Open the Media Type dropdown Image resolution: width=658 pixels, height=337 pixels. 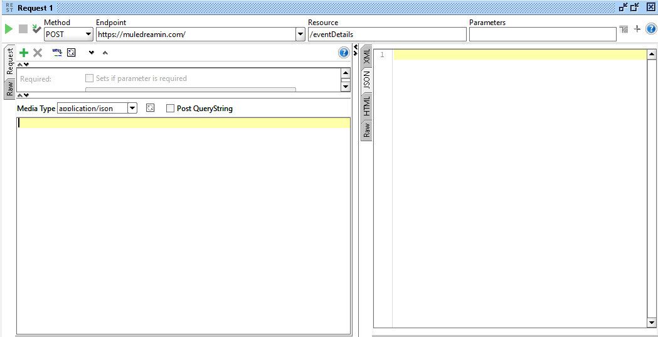(x=132, y=108)
